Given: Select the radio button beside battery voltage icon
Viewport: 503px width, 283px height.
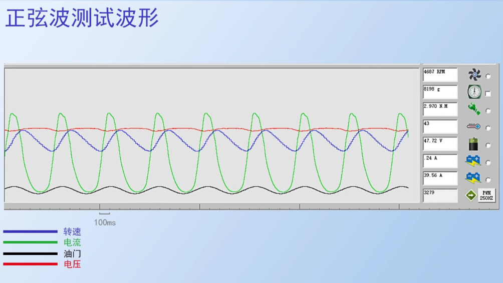Looking at the screenshot, I should (x=488, y=145).
